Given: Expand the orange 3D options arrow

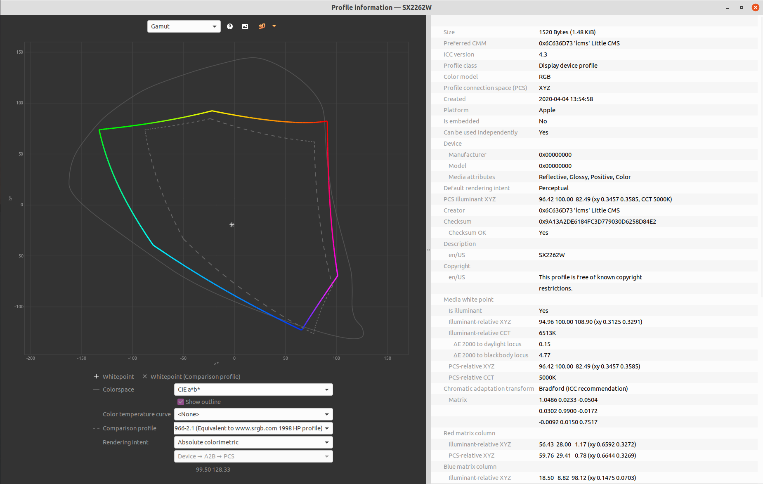Looking at the screenshot, I should (274, 26).
